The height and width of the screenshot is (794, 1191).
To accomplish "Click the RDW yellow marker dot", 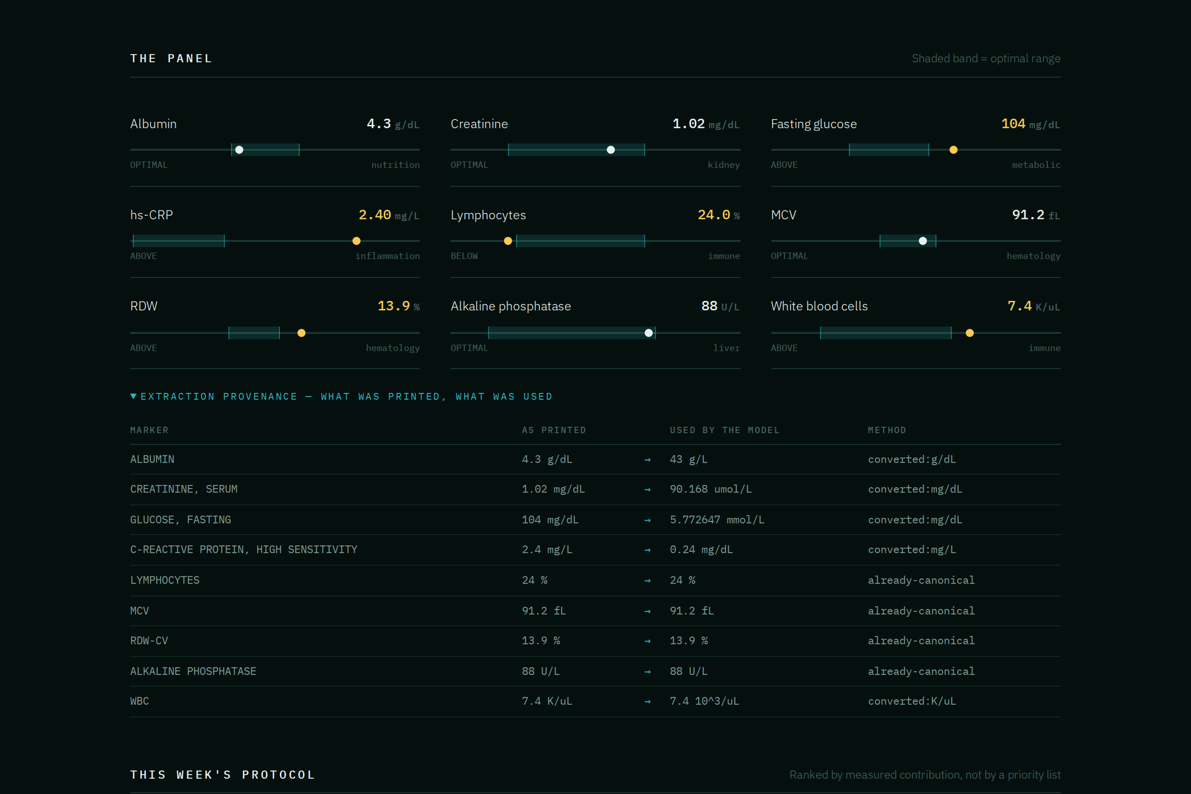I will pos(302,333).
